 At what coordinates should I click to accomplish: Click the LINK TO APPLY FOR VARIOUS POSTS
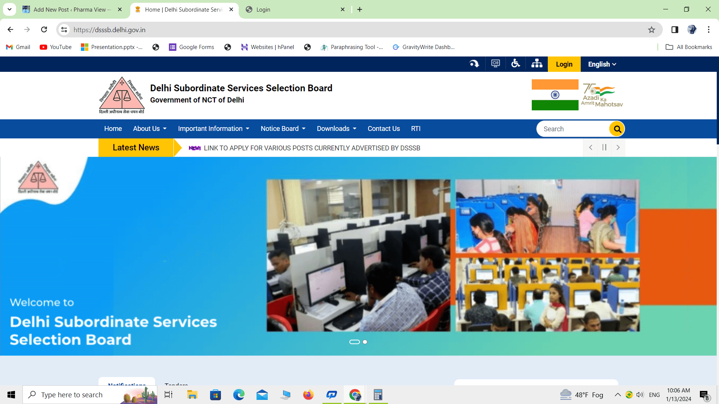[x=312, y=148]
